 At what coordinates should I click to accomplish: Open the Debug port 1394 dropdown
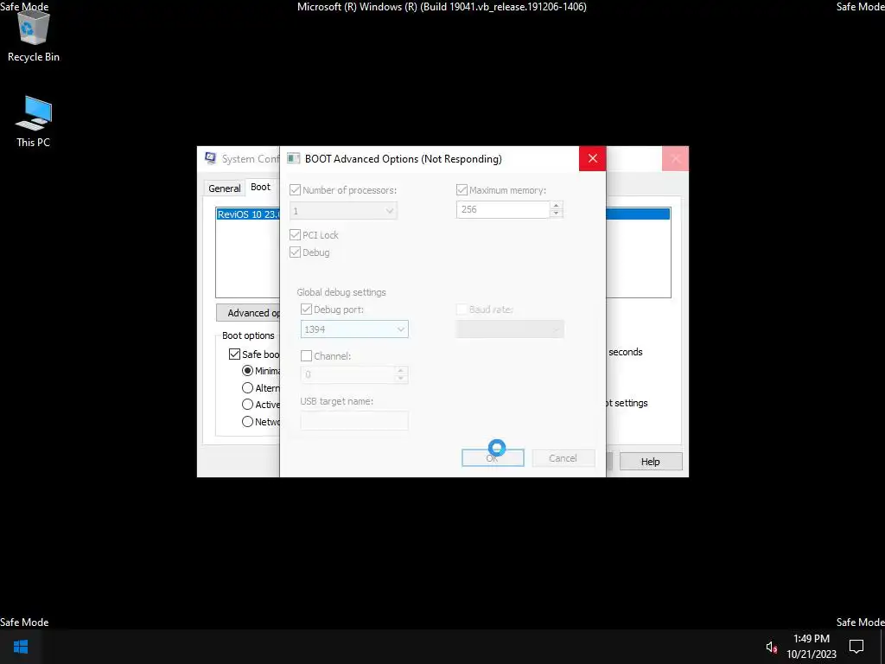point(354,329)
